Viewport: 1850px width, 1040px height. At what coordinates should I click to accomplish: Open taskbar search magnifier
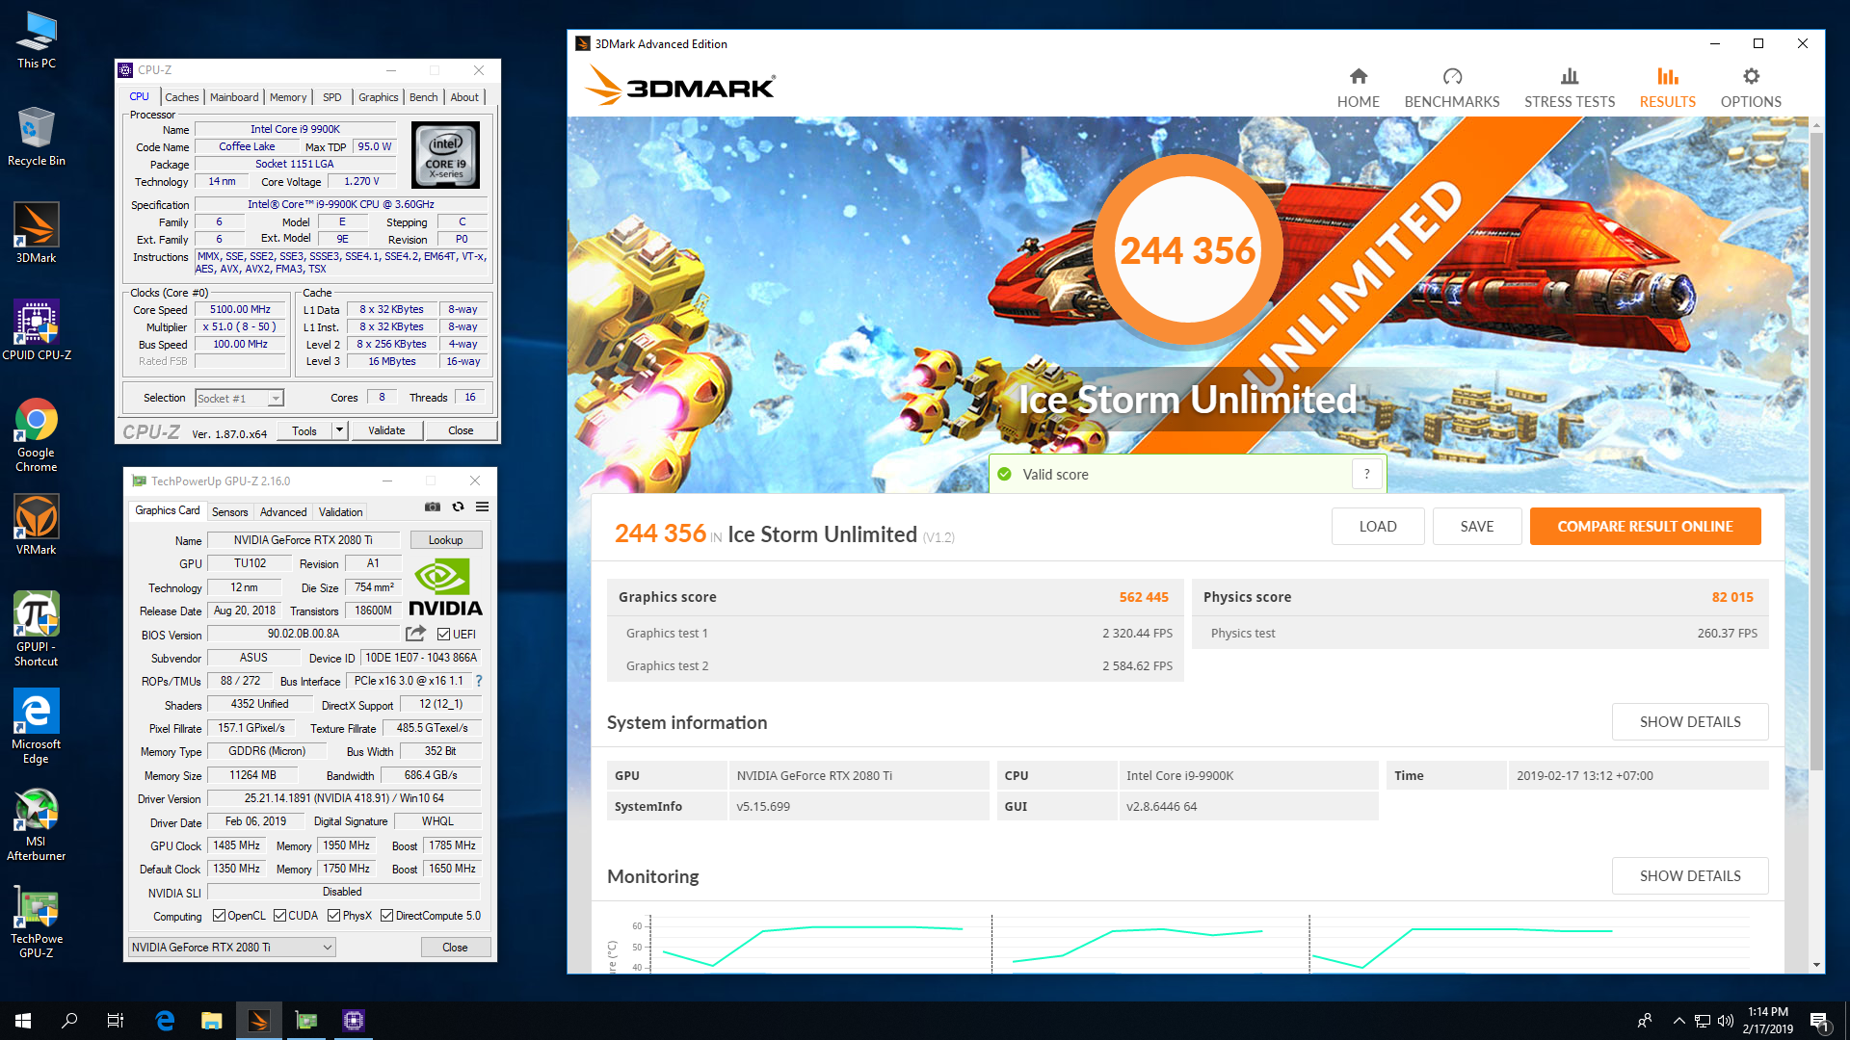(x=69, y=1021)
